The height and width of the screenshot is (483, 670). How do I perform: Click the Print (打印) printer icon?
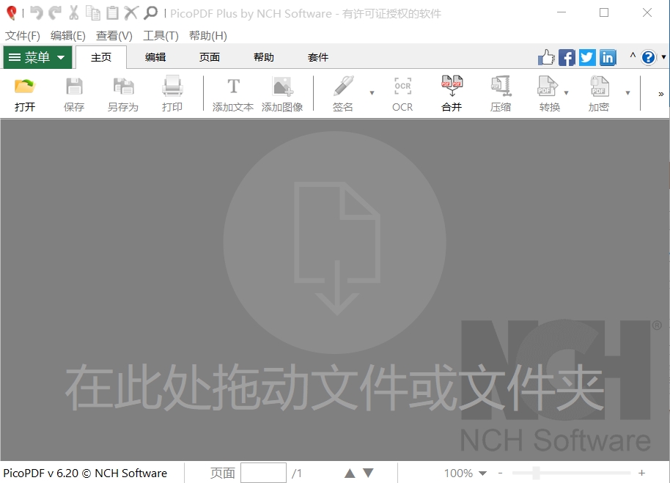[172, 86]
